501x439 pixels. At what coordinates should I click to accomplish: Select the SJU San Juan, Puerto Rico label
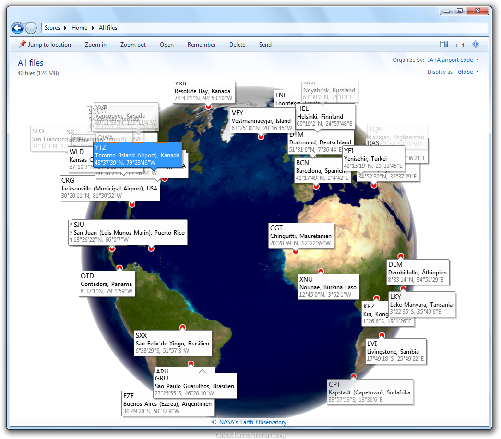click(x=130, y=232)
